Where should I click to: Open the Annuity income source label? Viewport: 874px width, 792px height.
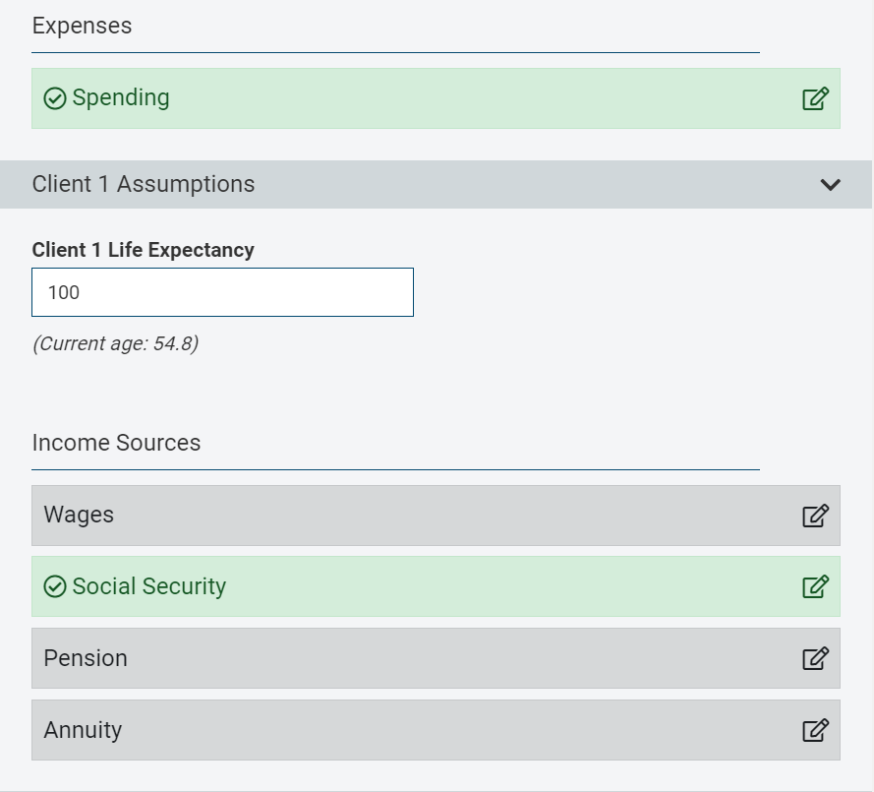pos(83,730)
